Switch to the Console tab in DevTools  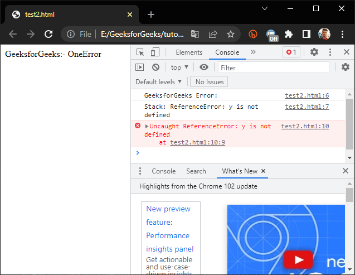[x=227, y=52]
